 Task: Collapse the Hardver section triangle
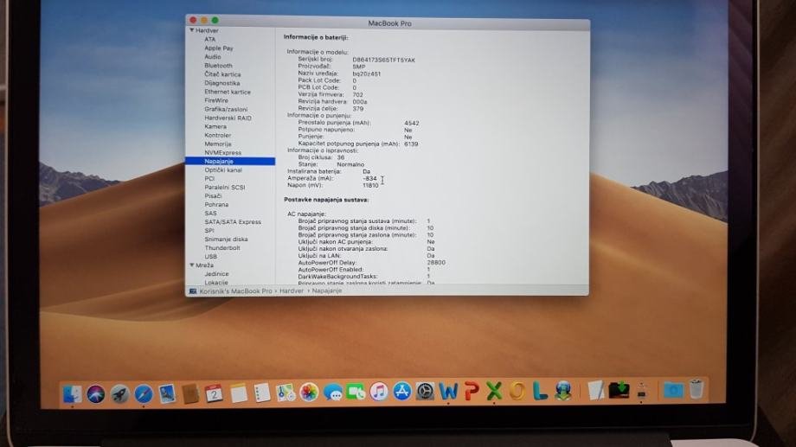click(x=192, y=30)
